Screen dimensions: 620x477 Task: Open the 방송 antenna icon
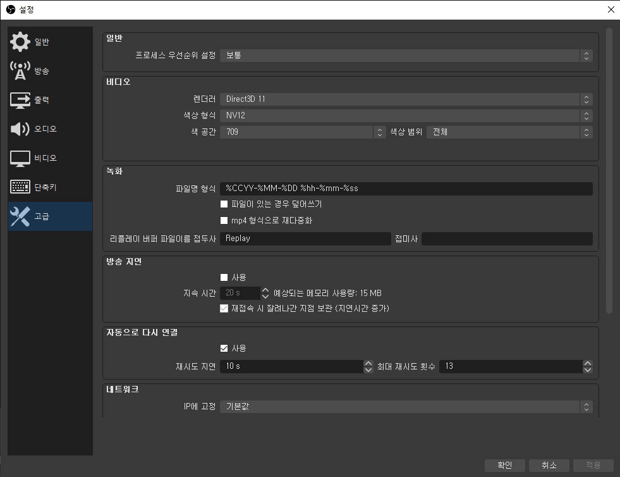tap(20, 71)
